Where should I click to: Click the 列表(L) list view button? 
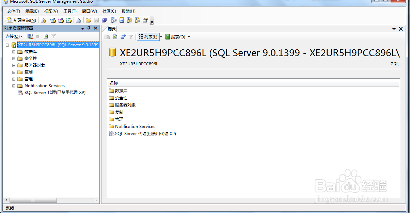point(148,37)
